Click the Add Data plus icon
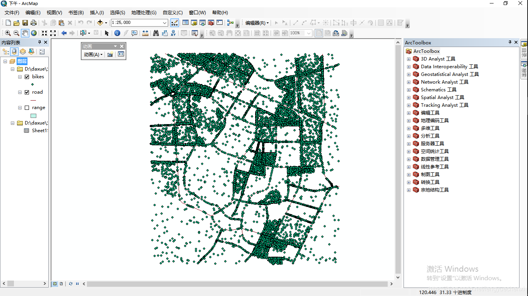The width and height of the screenshot is (528, 296). 100,23
